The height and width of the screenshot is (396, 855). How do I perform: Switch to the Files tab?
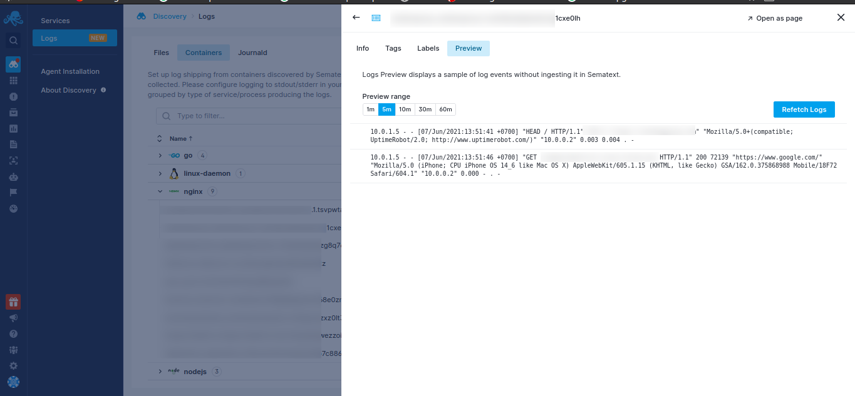pos(162,53)
